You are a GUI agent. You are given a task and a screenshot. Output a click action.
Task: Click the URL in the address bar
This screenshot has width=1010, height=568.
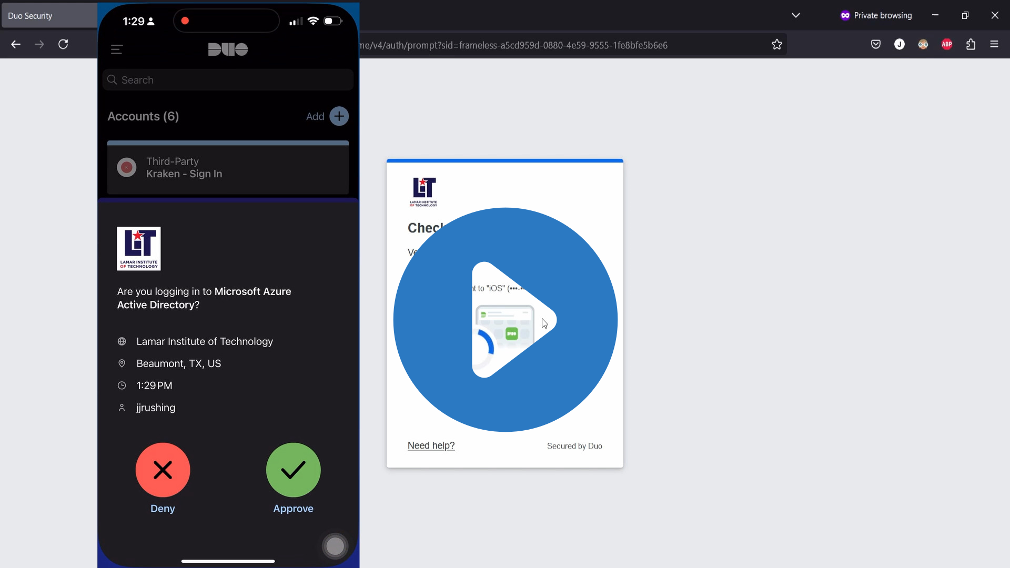513,45
